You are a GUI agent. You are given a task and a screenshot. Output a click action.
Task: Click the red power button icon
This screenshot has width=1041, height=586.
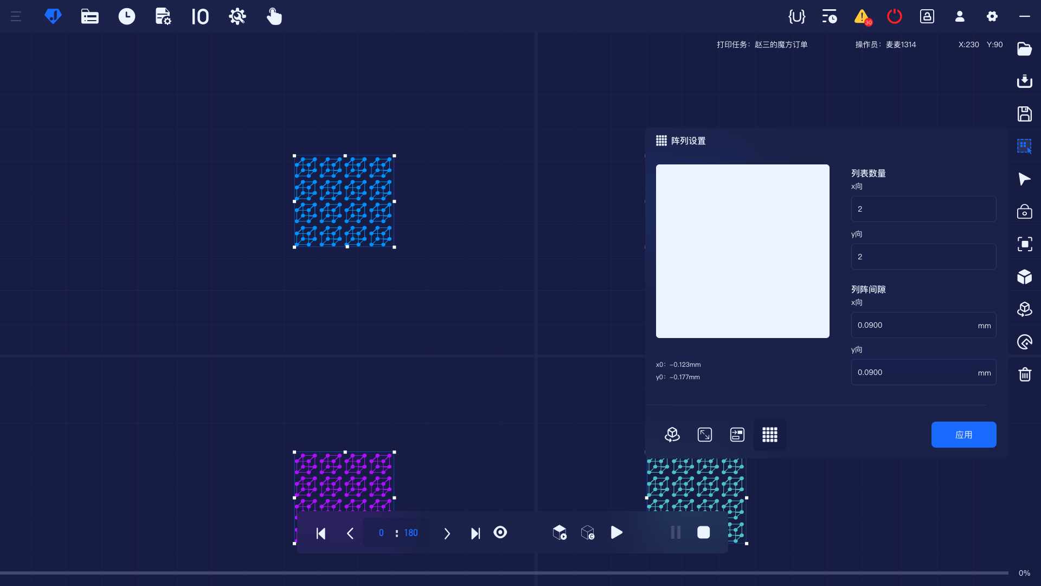point(894,16)
